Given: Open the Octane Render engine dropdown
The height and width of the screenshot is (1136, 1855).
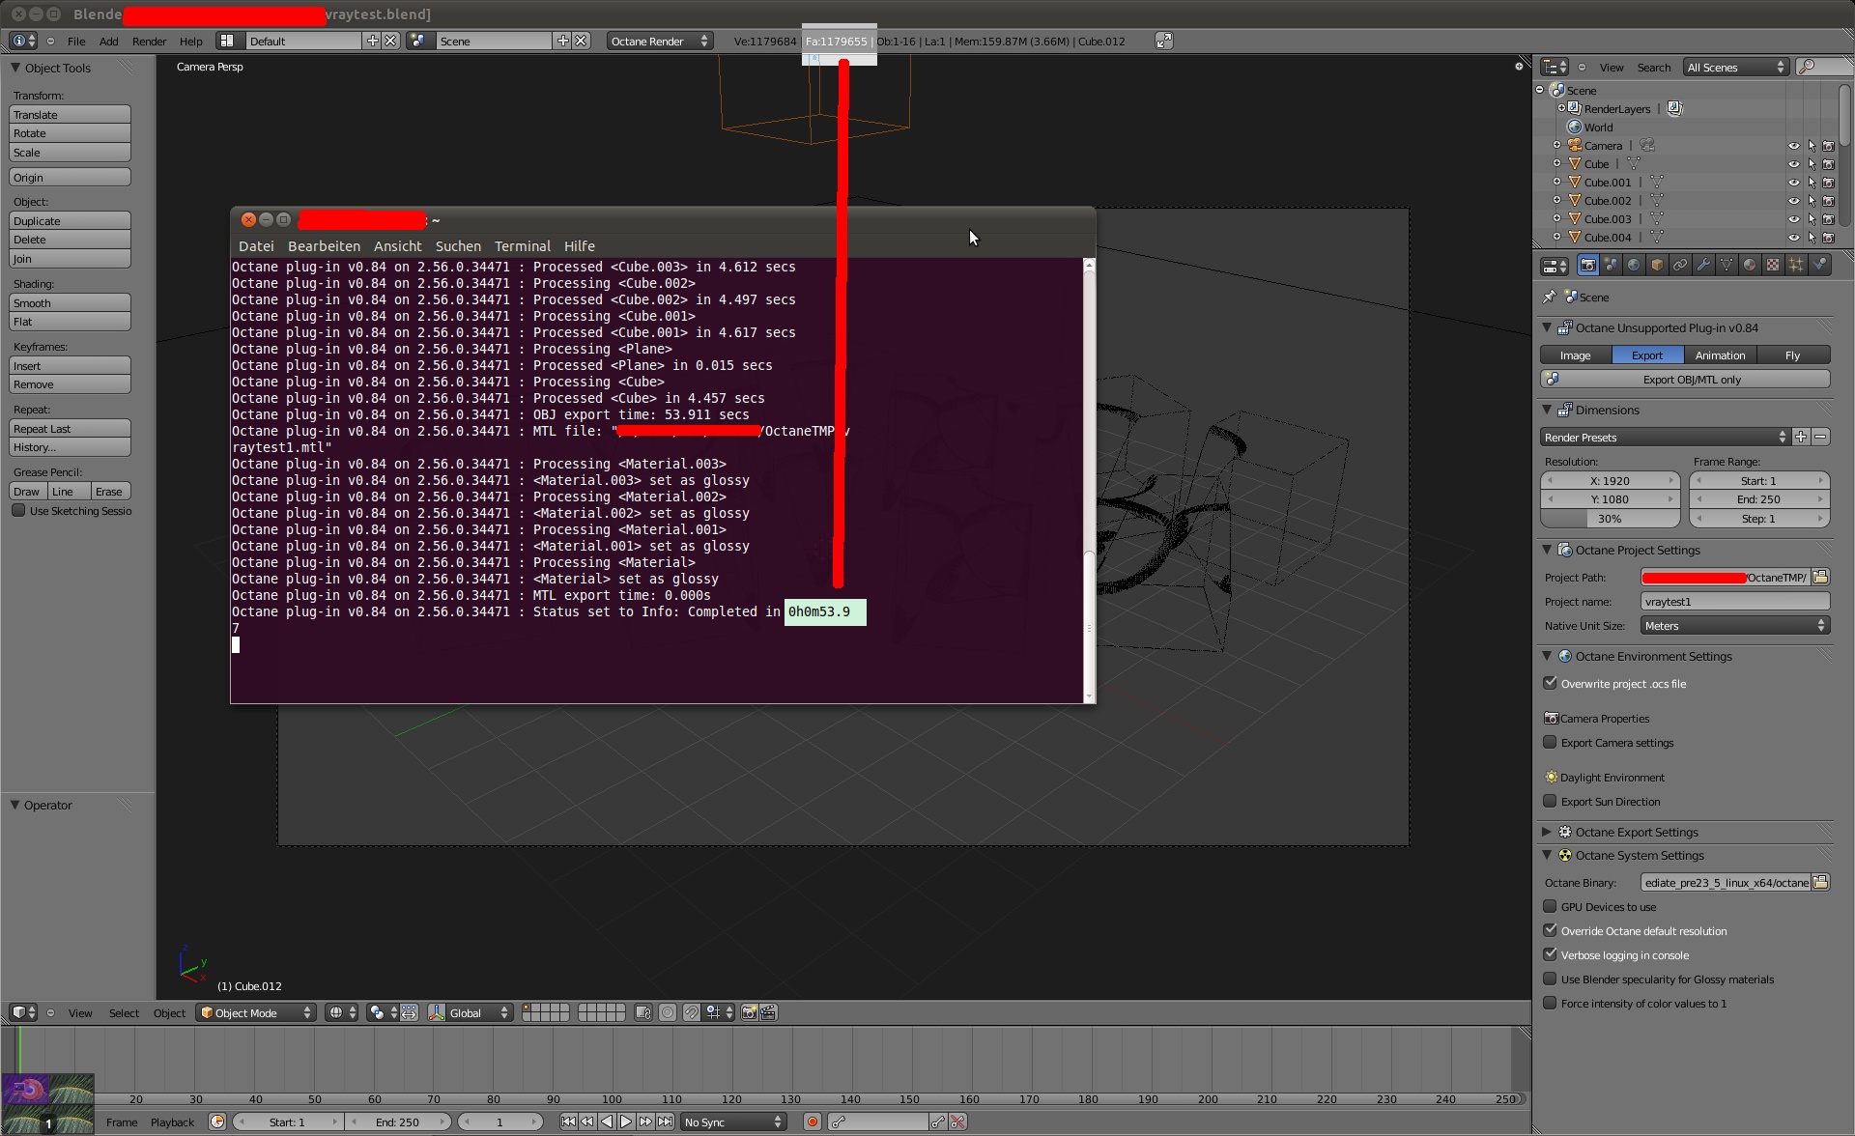Looking at the screenshot, I should pyautogui.click(x=660, y=41).
